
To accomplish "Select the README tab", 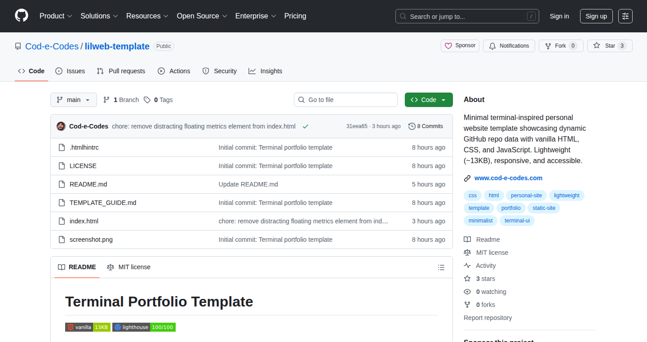I will click(77, 267).
